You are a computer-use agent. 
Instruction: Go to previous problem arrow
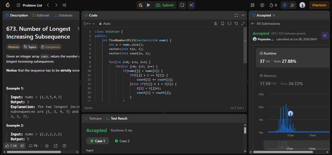[x=48, y=5]
